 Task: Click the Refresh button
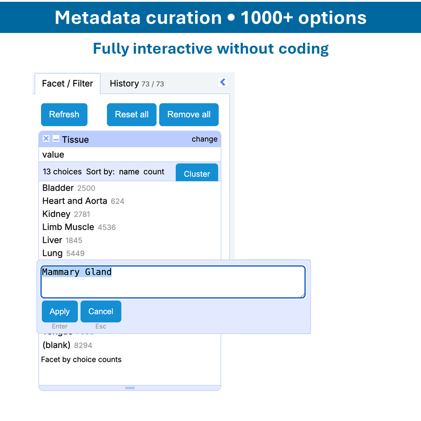64,114
